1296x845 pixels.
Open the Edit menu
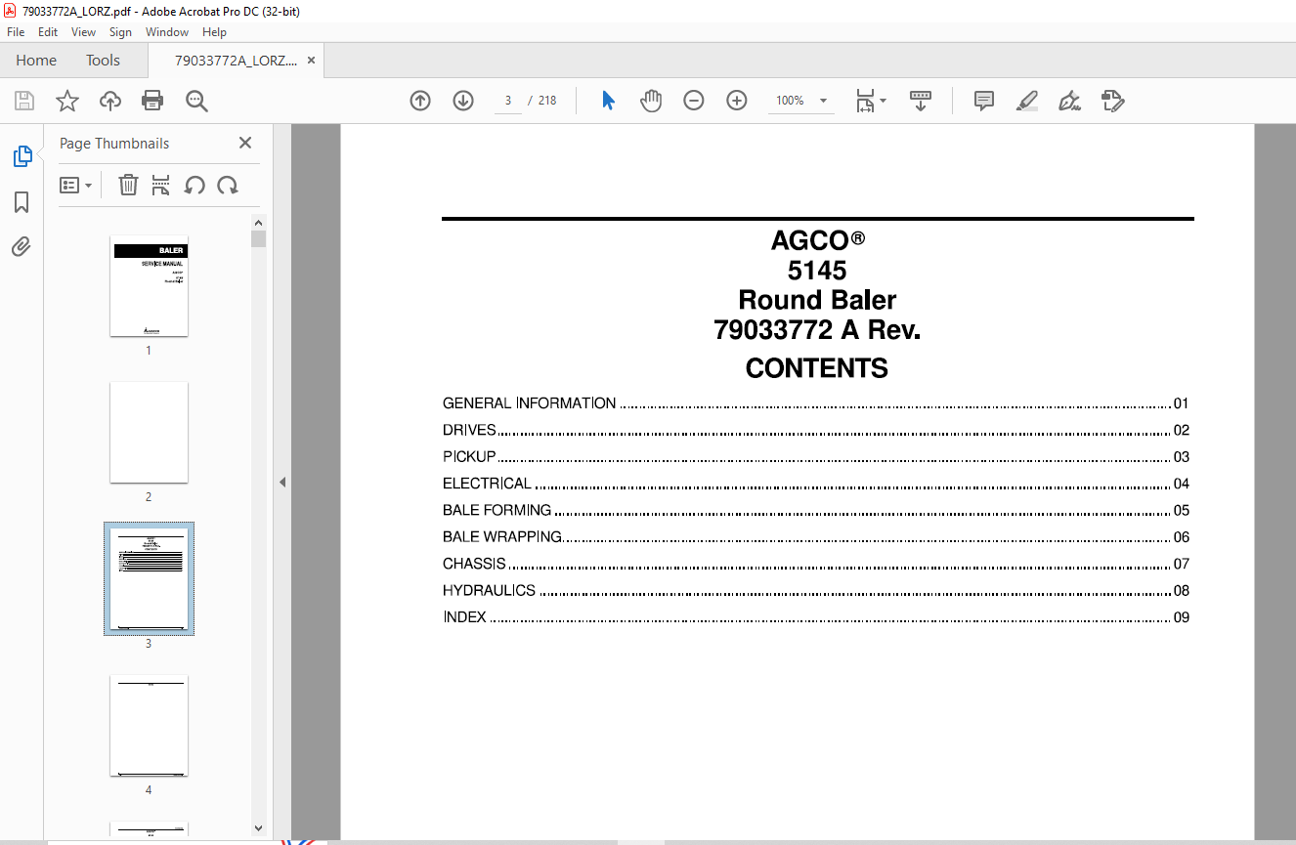[48, 32]
